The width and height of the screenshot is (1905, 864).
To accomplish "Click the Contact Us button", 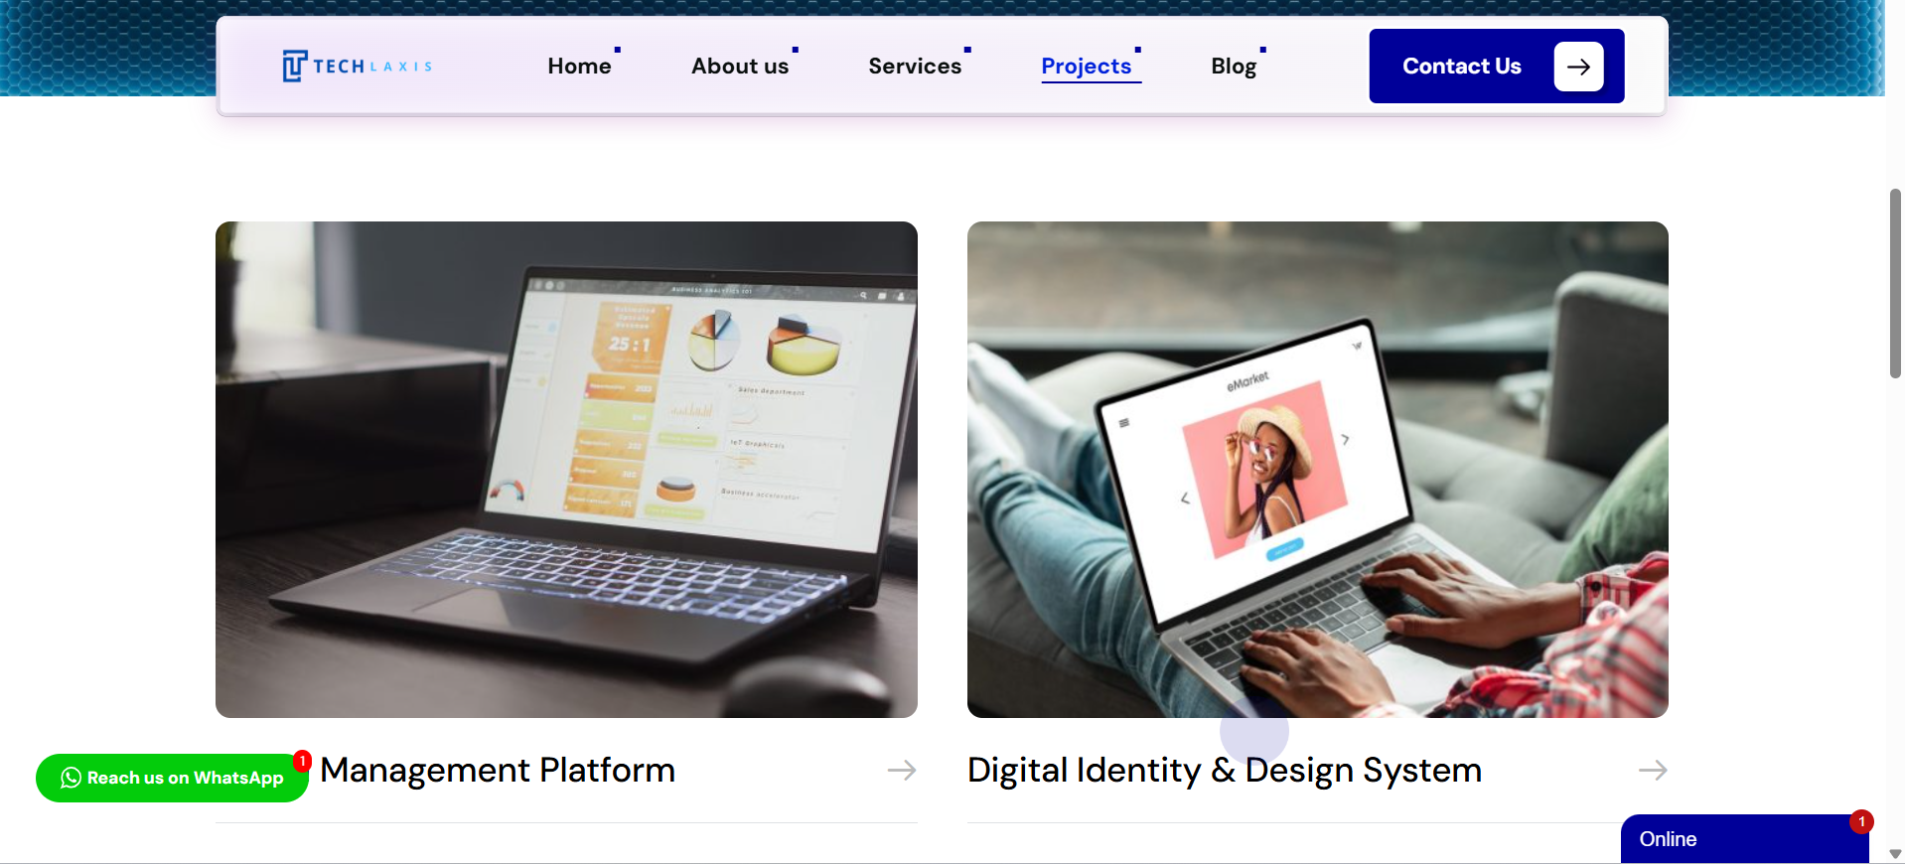I will pyautogui.click(x=1497, y=66).
